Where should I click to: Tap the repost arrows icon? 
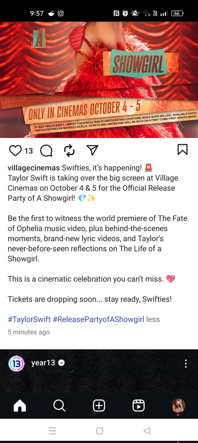coord(69,150)
